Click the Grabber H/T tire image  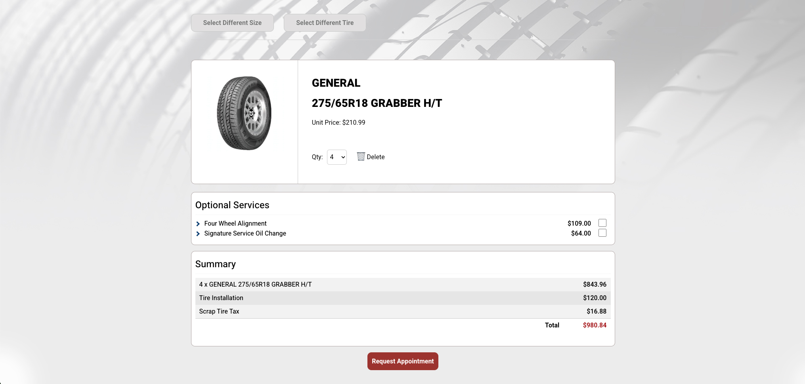[x=244, y=114]
